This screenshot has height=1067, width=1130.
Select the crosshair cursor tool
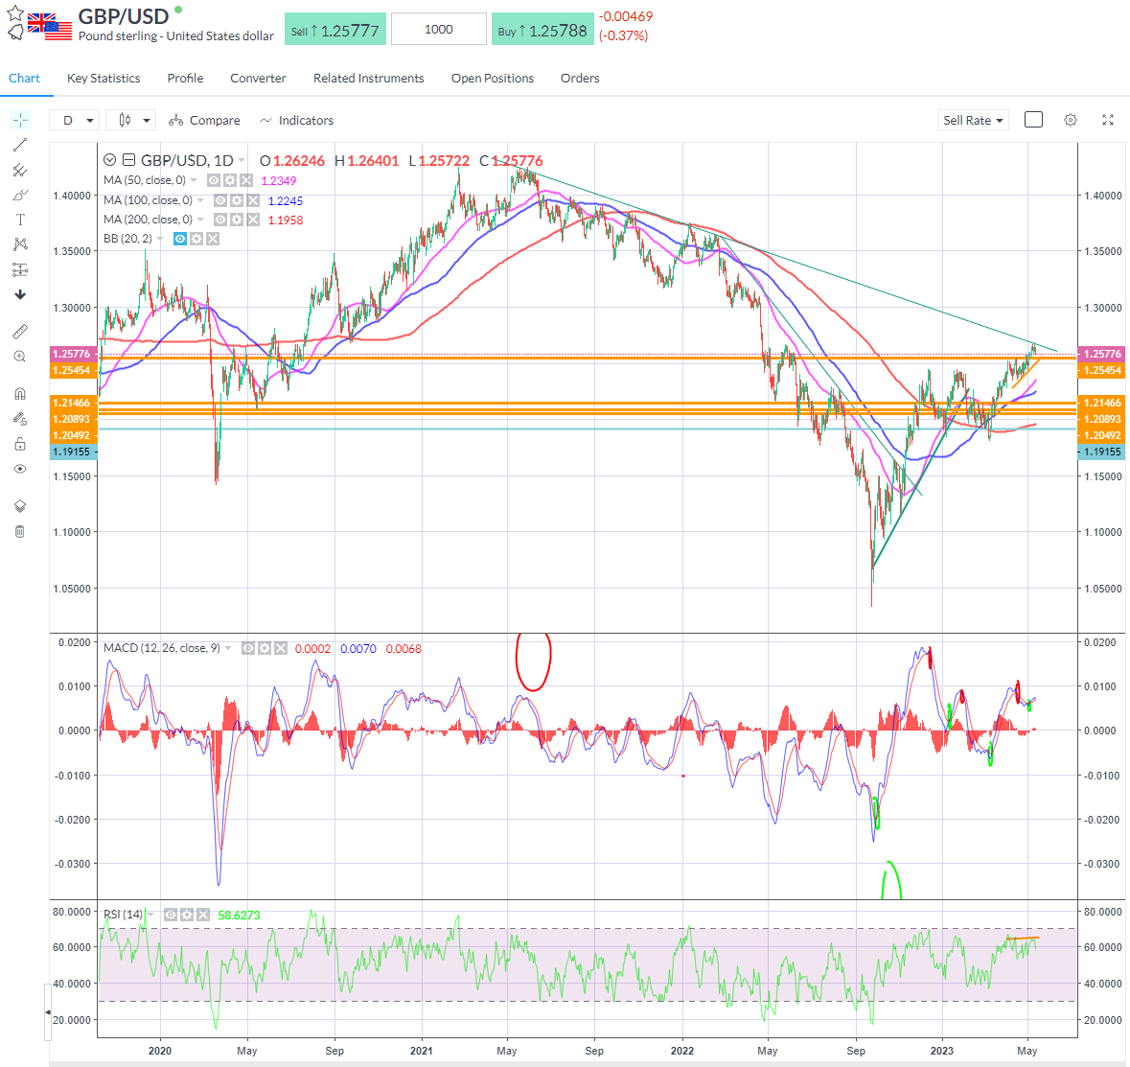point(20,120)
